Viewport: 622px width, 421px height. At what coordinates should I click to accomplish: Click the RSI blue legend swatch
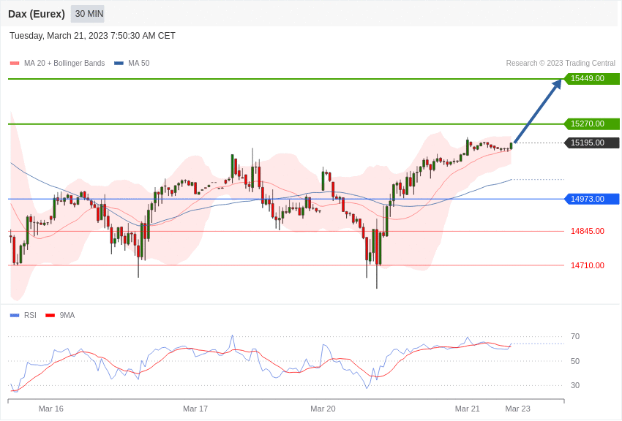pyautogui.click(x=15, y=315)
